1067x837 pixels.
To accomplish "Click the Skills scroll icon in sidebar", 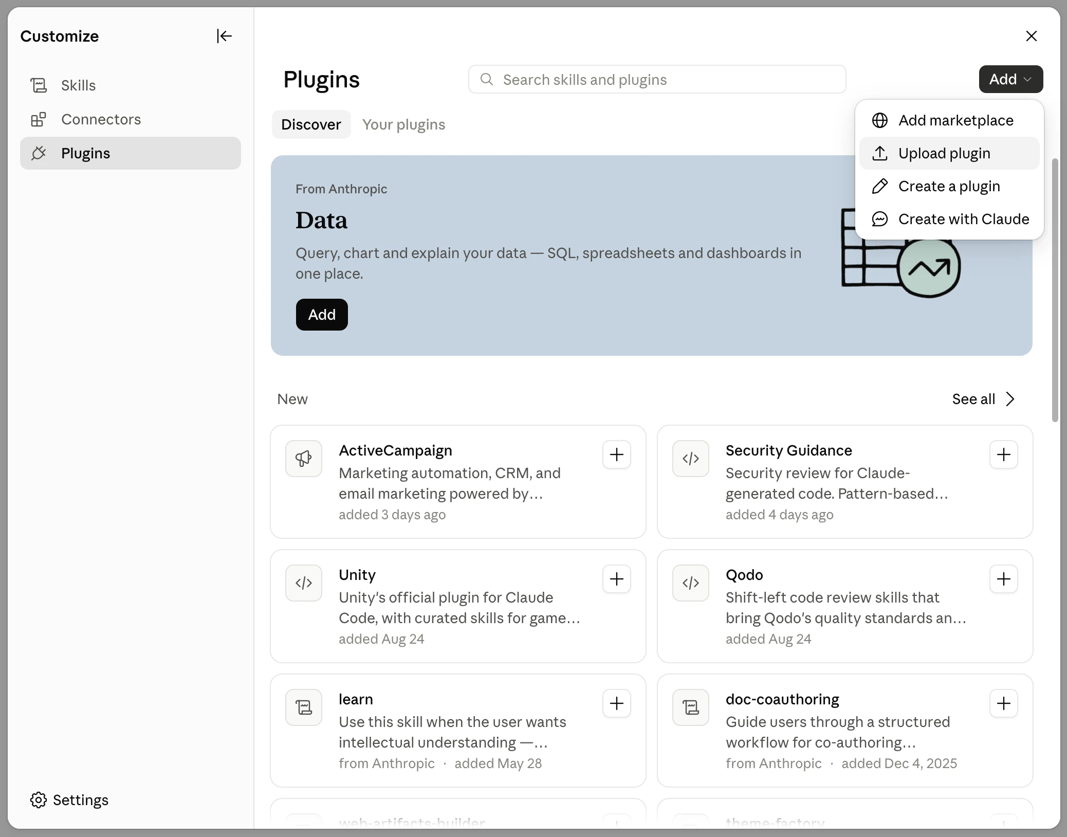I will pyautogui.click(x=39, y=85).
